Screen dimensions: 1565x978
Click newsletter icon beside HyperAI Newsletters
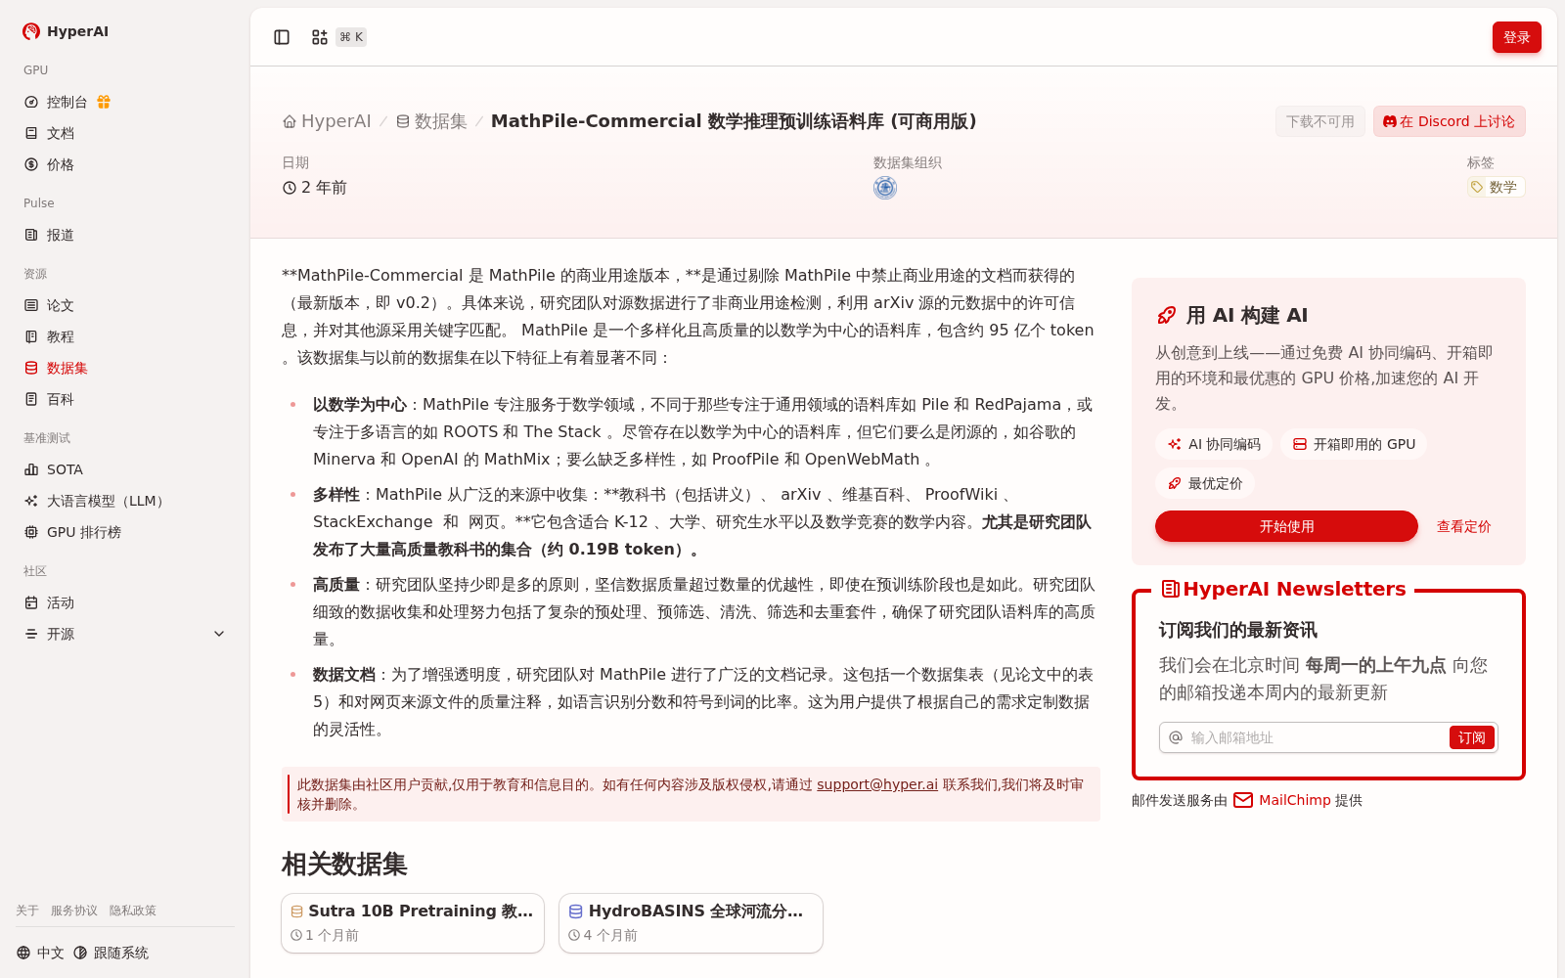point(1170,589)
